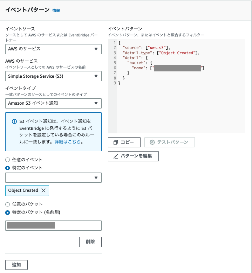Select the 特定のバケット (名前別) radio button
The height and width of the screenshot is (273, 252).
point(7,212)
